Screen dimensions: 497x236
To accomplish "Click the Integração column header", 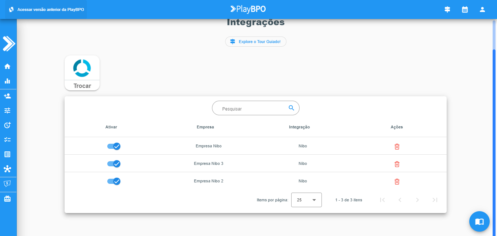I will [300, 127].
